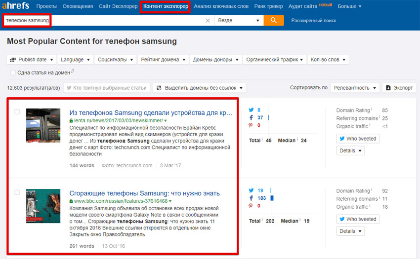
Task: Go to Сайт Эксплорер
Action: point(118,6)
